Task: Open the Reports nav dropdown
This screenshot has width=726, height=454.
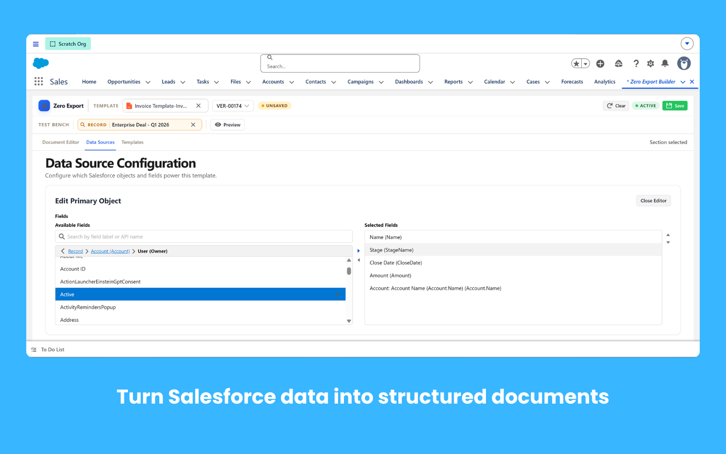Action: click(x=471, y=82)
